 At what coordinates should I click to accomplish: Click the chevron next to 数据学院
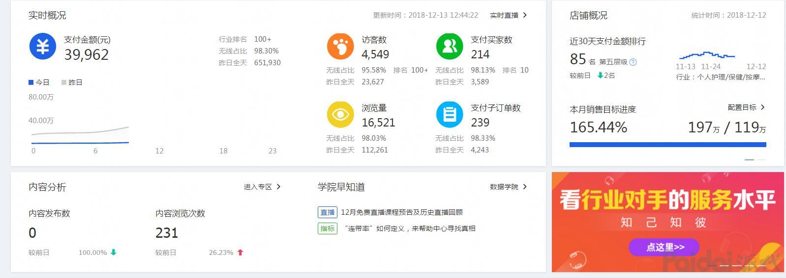(x=525, y=187)
